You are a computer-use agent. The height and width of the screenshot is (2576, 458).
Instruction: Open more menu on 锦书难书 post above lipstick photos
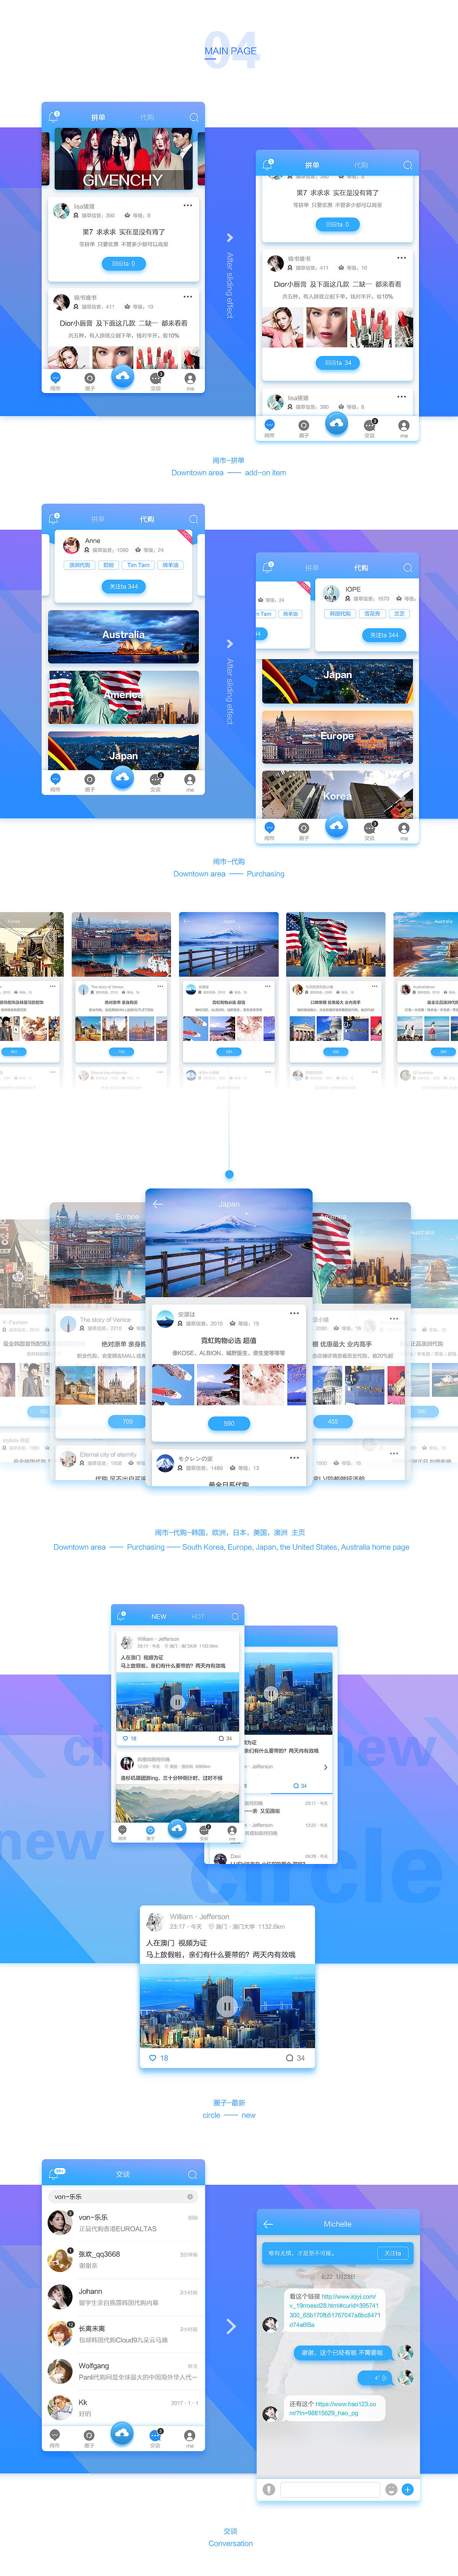[402, 258]
